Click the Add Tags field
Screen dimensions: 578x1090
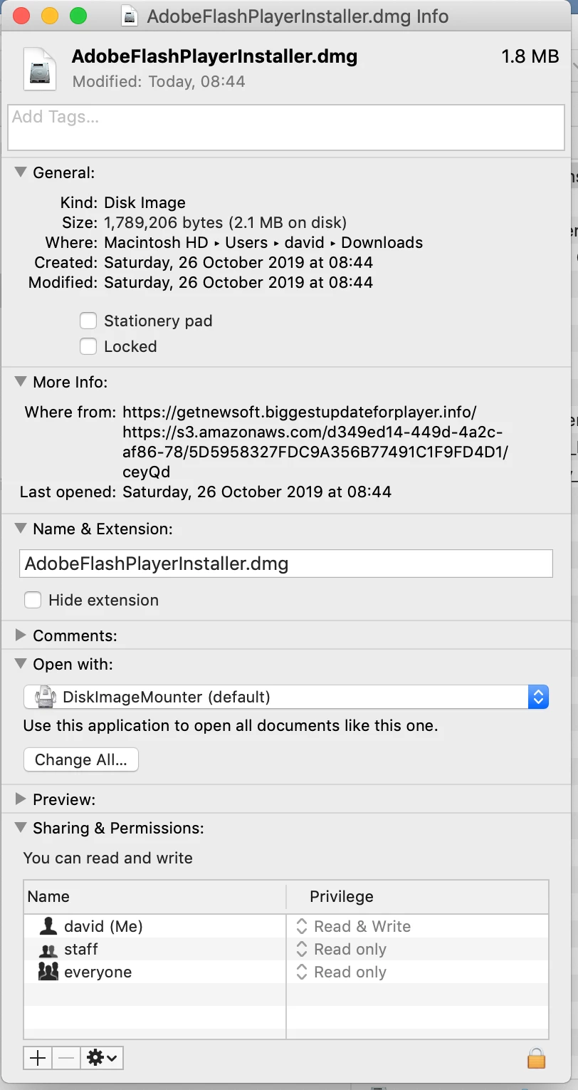286,128
